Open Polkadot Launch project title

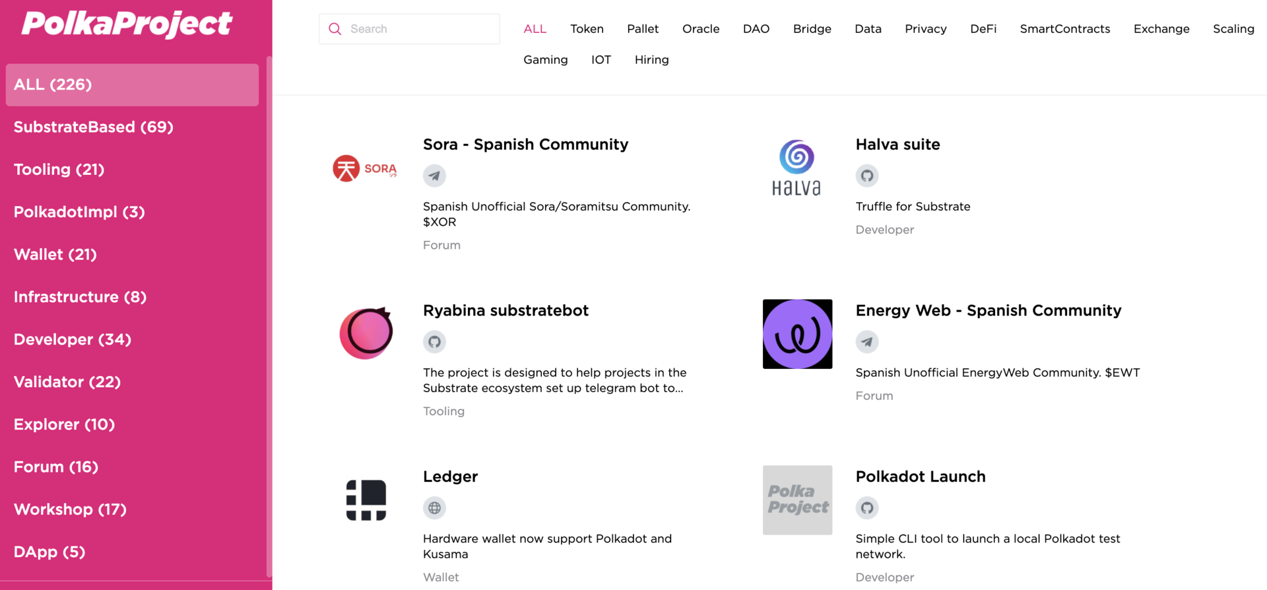pyautogui.click(x=921, y=476)
